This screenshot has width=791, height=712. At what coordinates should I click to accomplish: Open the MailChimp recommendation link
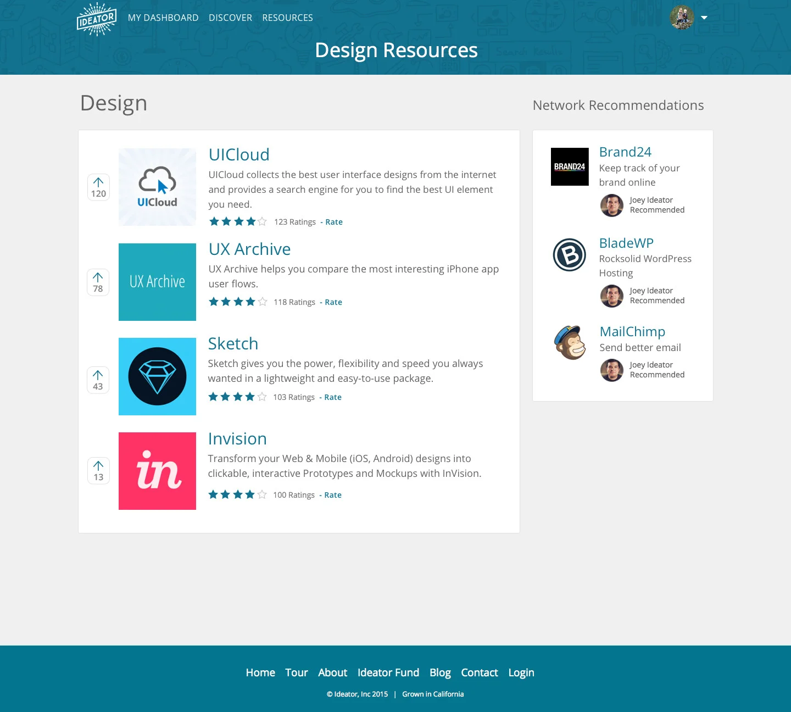coord(632,331)
